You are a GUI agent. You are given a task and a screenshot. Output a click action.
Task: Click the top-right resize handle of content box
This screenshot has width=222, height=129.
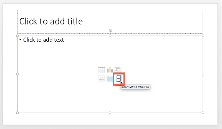(203, 36)
